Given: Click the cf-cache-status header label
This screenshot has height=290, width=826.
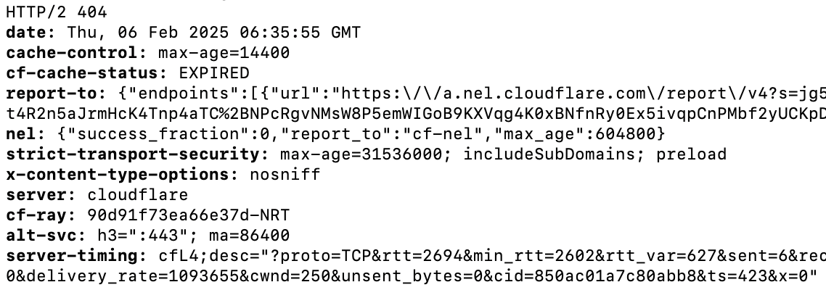Looking at the screenshot, I should pos(81,73).
